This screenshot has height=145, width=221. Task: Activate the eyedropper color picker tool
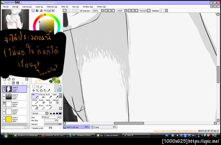coord(49,90)
